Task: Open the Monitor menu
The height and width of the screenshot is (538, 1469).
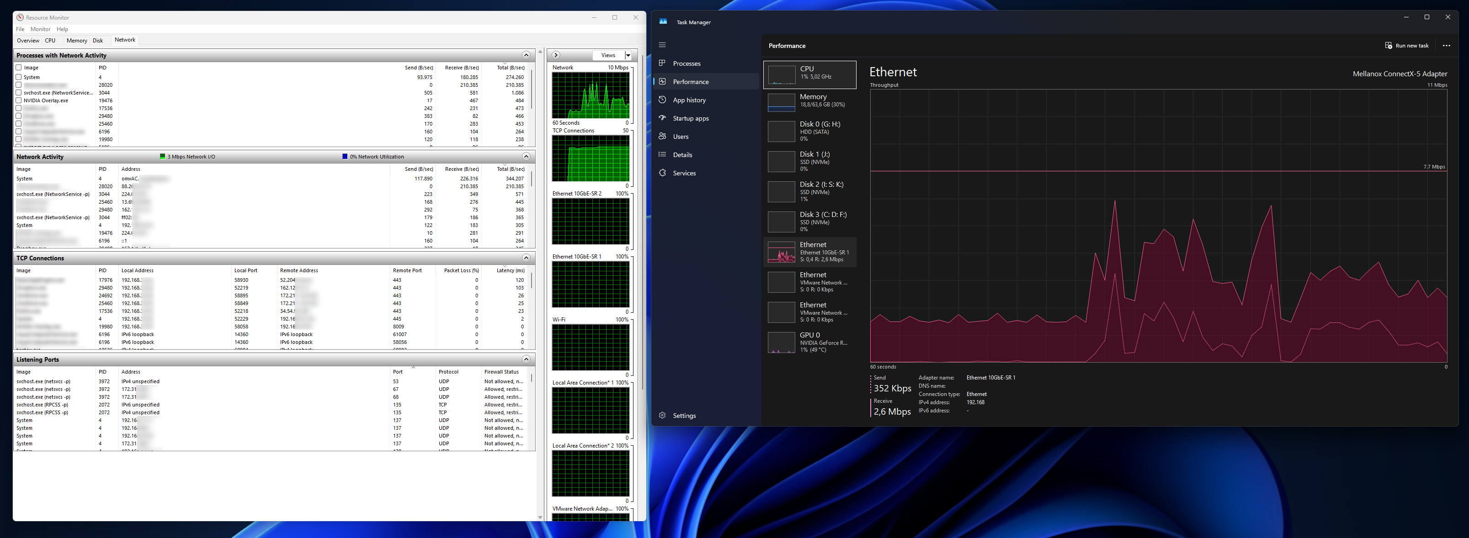Action: click(40, 29)
